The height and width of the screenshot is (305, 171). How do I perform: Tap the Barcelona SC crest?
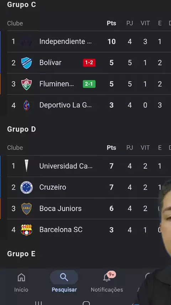[x=26, y=230]
